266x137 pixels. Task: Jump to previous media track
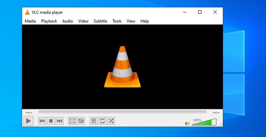click(x=42, y=121)
